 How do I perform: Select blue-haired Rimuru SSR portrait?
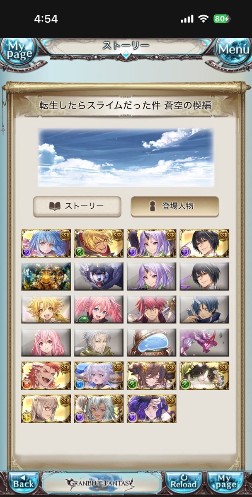click(46, 244)
